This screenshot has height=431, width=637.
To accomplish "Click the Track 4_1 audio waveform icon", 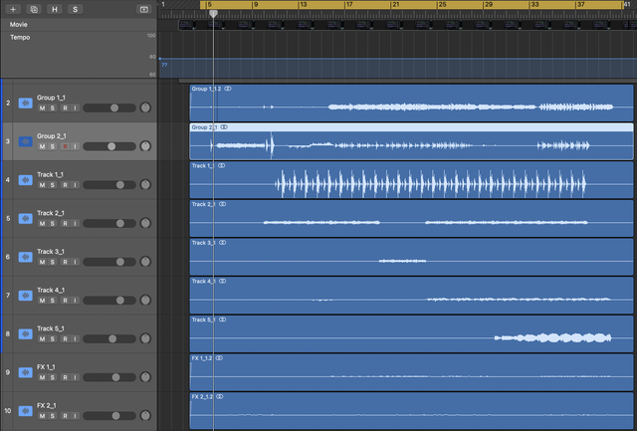I will click(26, 296).
